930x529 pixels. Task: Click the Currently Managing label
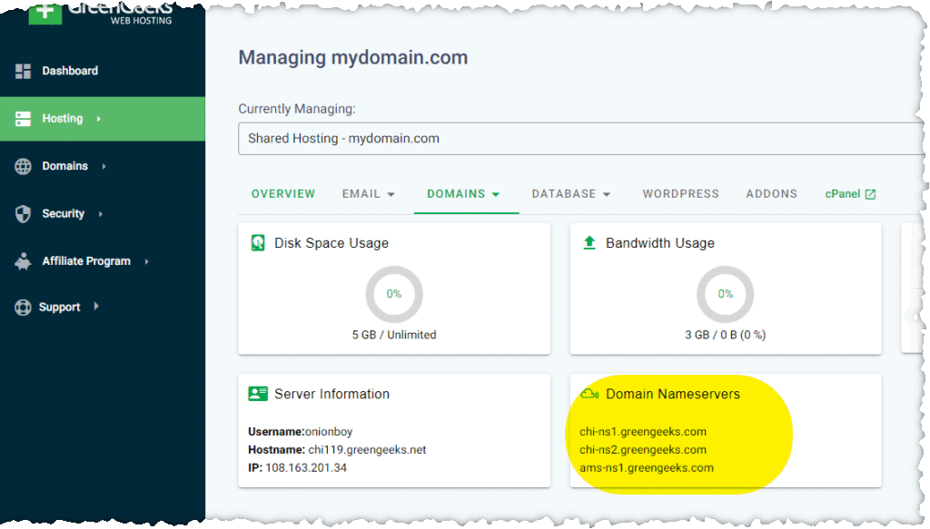[x=297, y=110]
